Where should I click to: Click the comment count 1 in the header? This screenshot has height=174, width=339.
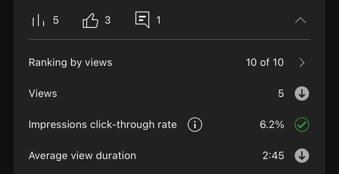158,20
